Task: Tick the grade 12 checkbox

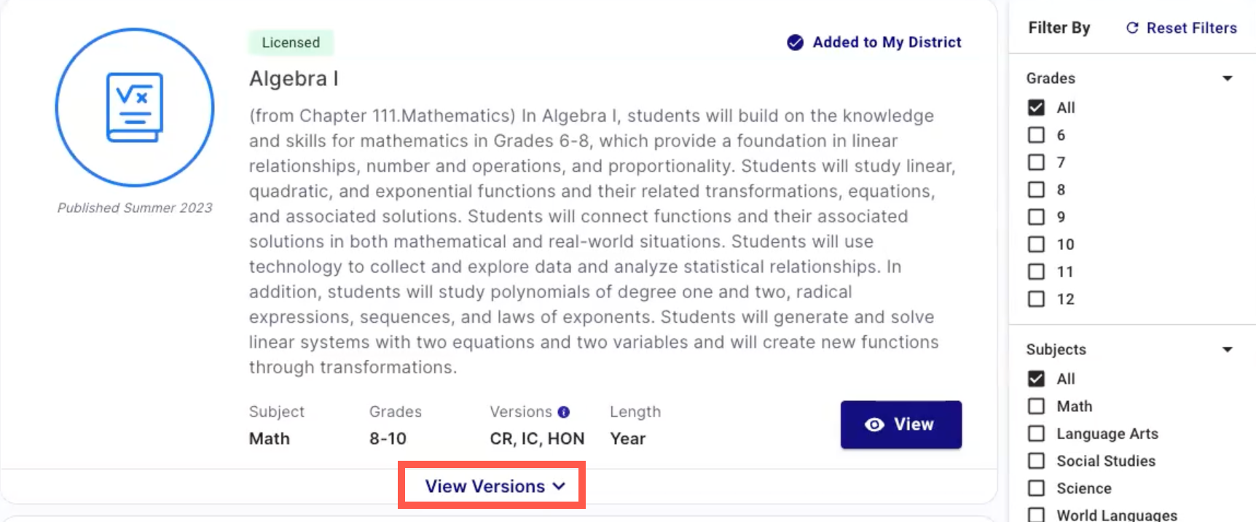Action: (1036, 299)
